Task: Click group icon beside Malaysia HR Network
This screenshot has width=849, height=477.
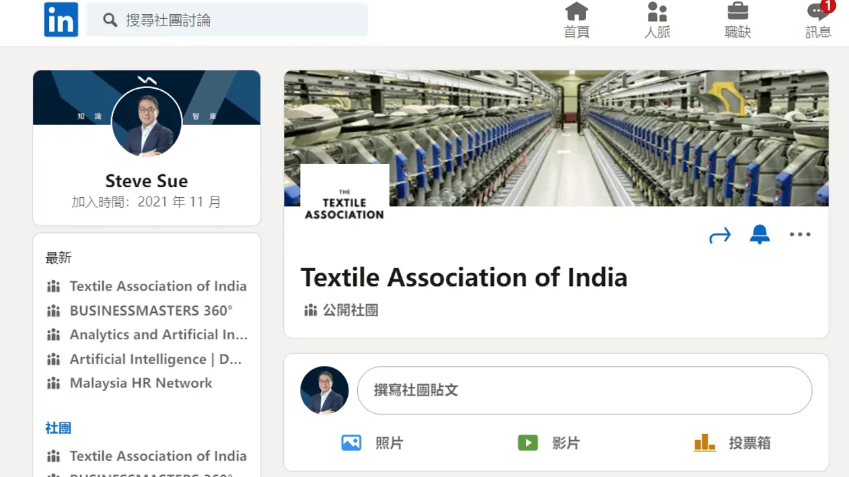Action: [x=54, y=383]
